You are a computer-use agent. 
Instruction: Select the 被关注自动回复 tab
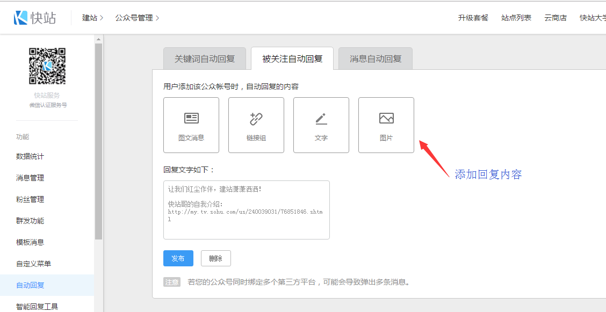pos(292,59)
